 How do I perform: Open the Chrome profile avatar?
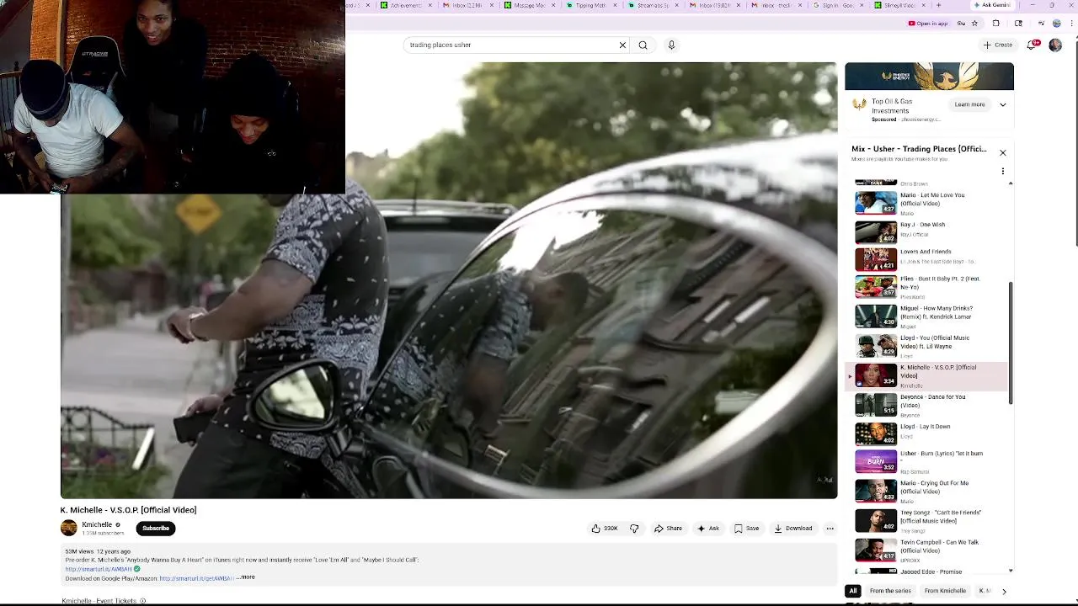pyautogui.click(x=1057, y=24)
